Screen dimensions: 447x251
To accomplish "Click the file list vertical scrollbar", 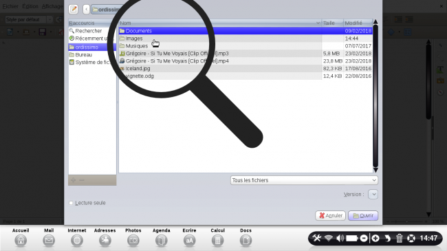I will (x=375, y=96).
